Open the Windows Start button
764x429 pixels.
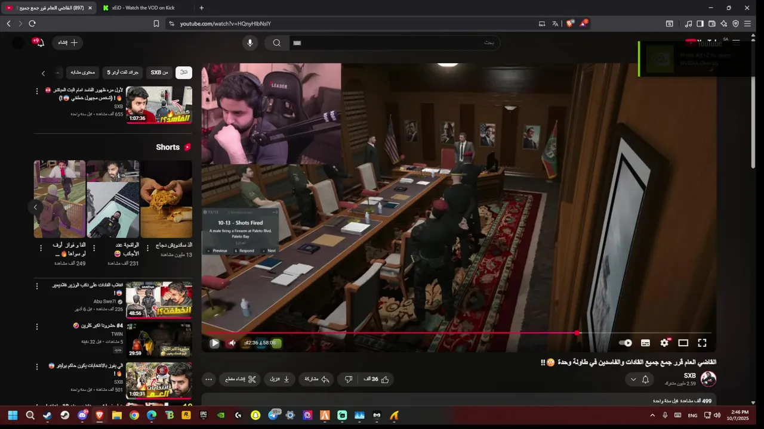tap(13, 415)
